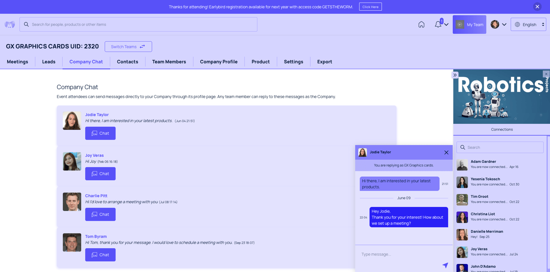Viewport: 550px width, 272px height.
Task: Open the Leads tab
Action: coord(49,62)
